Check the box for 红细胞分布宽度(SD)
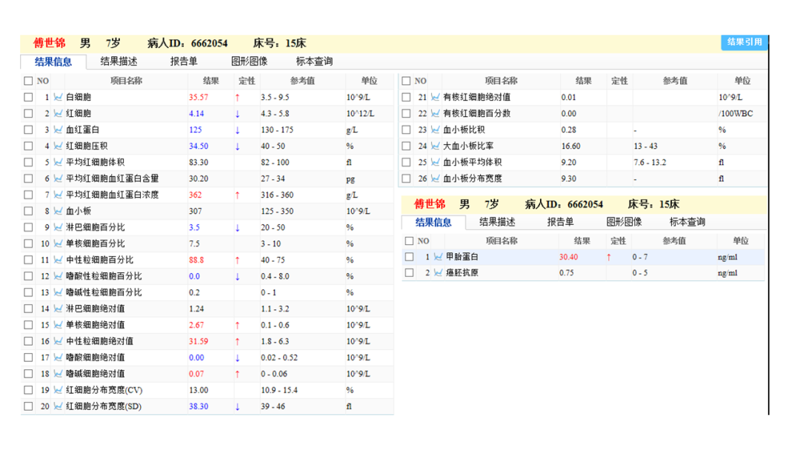The width and height of the screenshot is (800, 450). pyautogui.click(x=29, y=406)
